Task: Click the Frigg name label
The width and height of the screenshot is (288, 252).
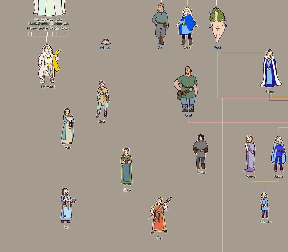Action: [270, 92]
